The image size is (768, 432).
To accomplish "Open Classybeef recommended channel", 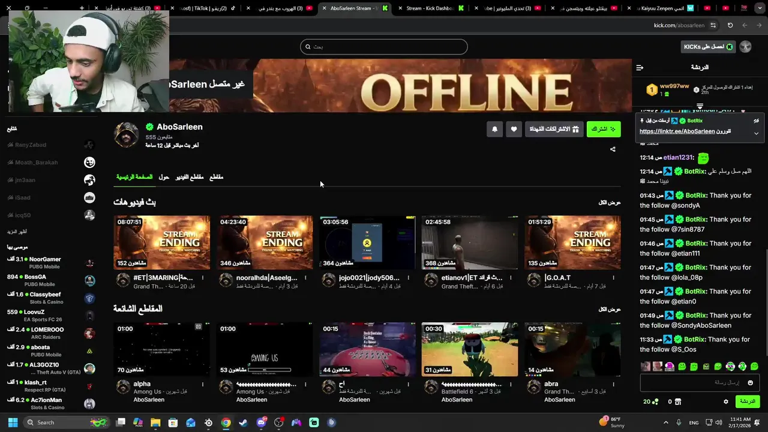I will click(51, 298).
